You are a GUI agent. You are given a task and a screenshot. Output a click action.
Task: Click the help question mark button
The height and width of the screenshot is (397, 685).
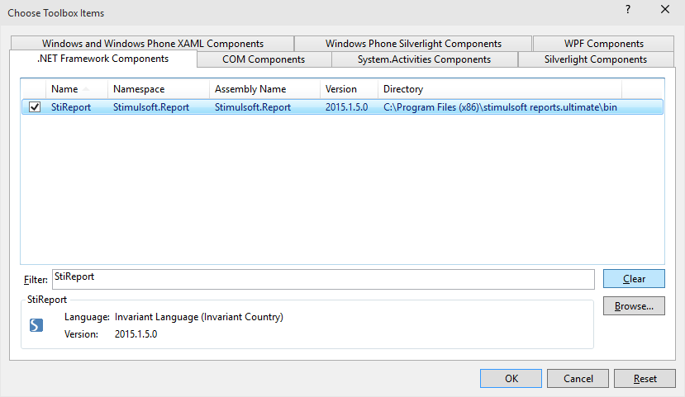coord(627,10)
